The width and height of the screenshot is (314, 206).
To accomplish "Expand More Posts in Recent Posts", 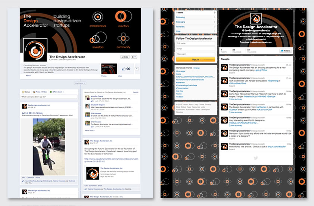I will coord(90,130).
